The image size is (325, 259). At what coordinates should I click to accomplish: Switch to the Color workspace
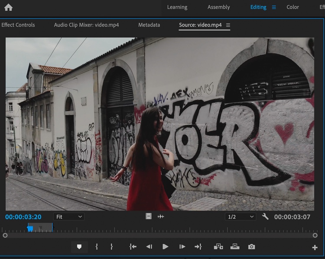[x=292, y=7]
